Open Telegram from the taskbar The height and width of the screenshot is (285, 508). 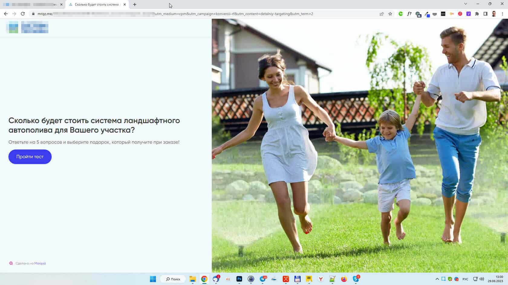[262, 279]
